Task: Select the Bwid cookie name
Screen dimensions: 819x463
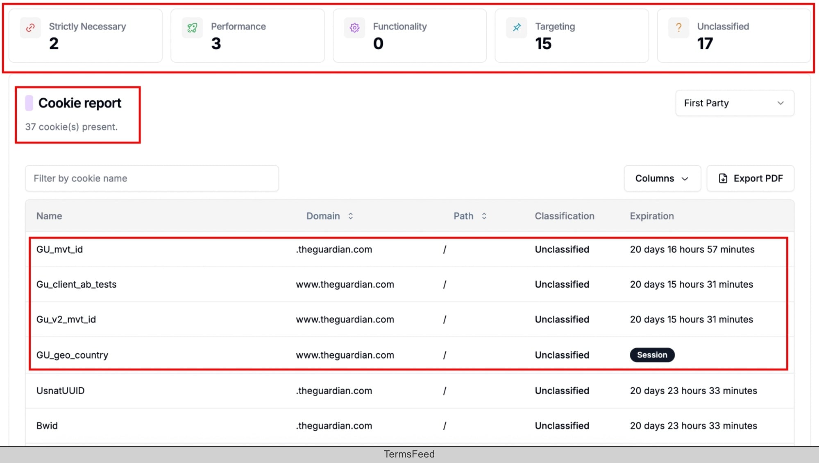Action: (x=47, y=426)
